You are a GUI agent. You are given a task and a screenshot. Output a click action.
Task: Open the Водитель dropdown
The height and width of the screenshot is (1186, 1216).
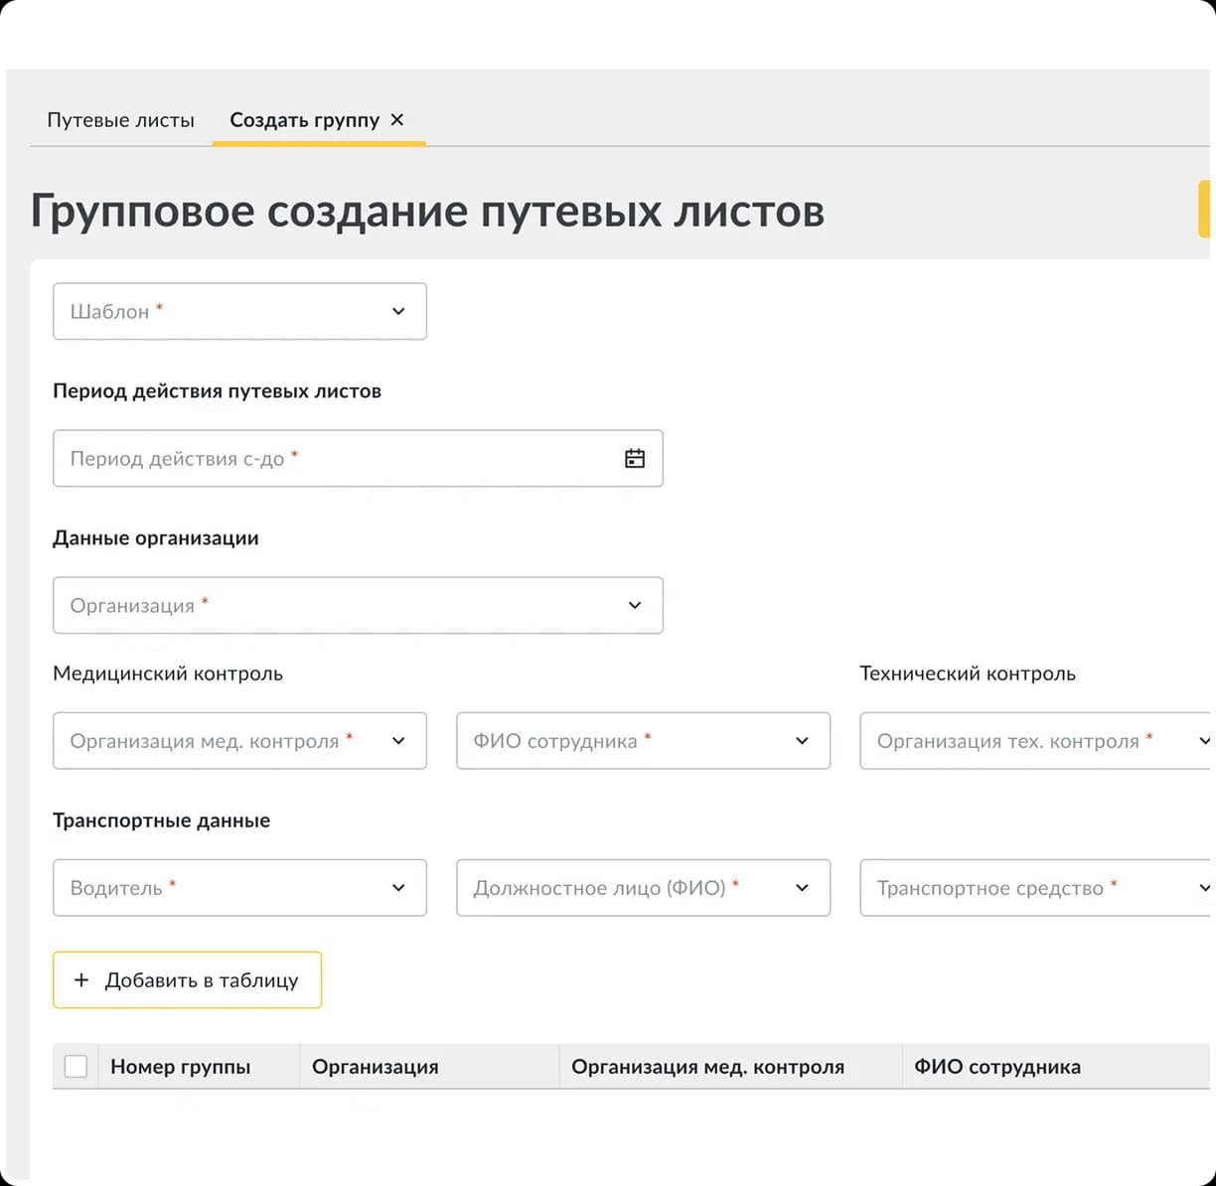click(239, 887)
